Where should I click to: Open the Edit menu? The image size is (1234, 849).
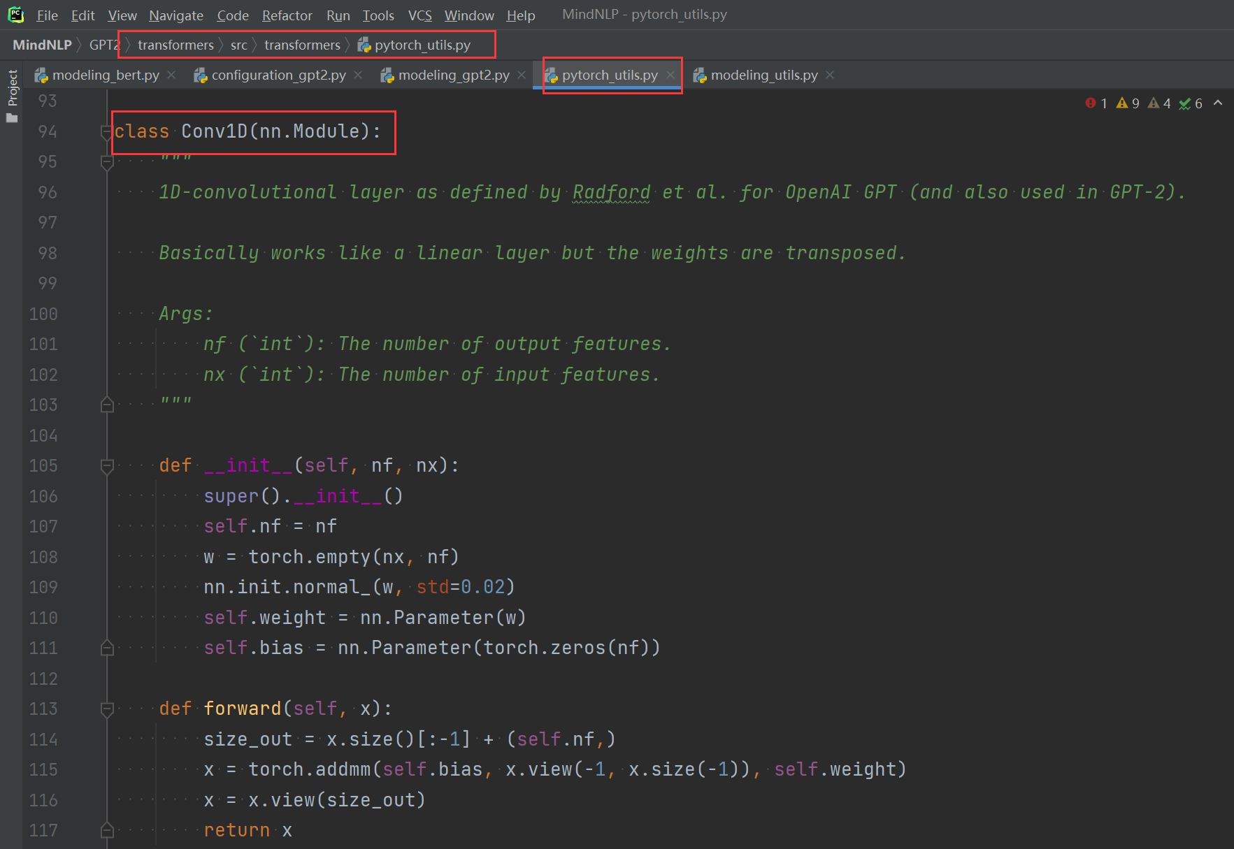click(x=82, y=15)
